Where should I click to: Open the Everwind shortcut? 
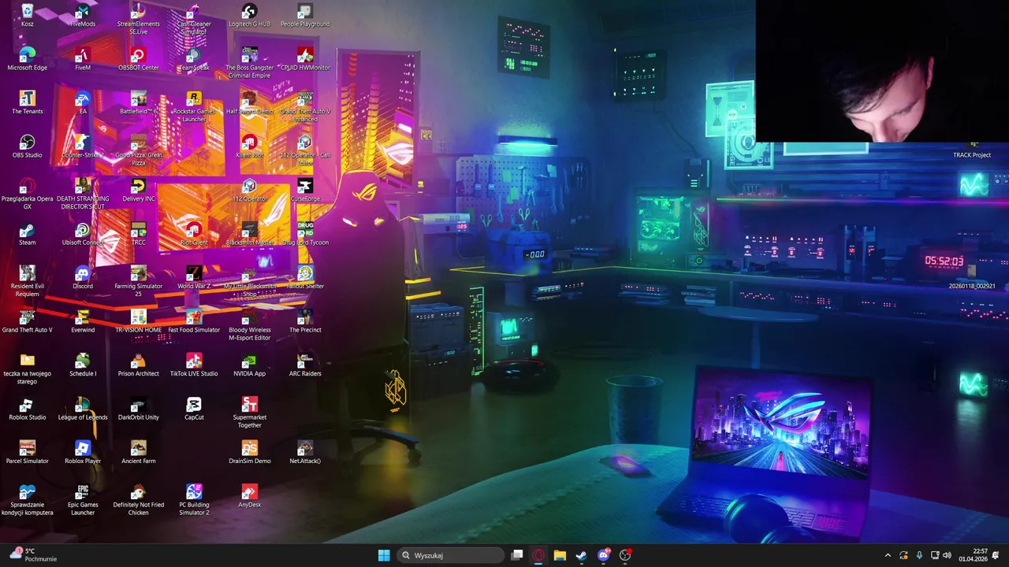click(x=83, y=321)
